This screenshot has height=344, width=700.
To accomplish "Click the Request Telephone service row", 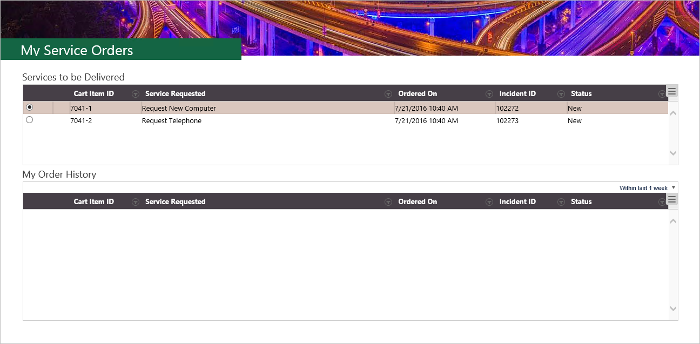I will pyautogui.click(x=172, y=121).
